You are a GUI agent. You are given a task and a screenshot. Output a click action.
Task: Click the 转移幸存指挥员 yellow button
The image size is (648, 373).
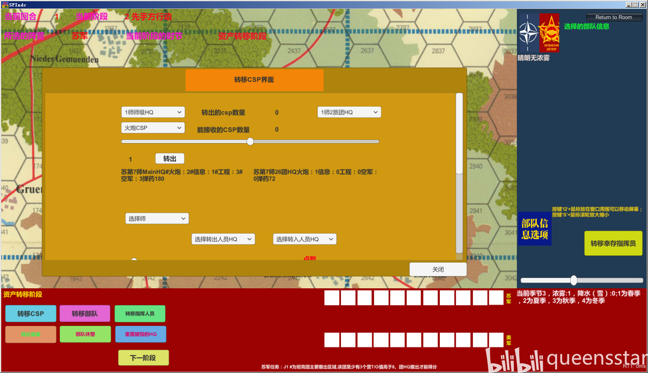pyautogui.click(x=613, y=243)
